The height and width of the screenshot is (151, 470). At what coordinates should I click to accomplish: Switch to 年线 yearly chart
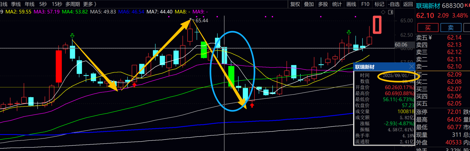(30, 4)
